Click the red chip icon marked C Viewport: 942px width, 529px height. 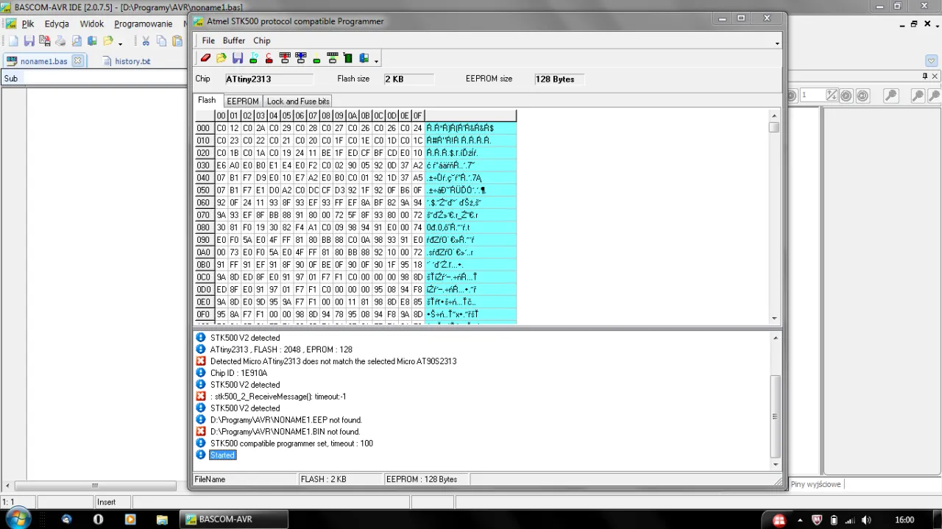pyautogui.click(x=269, y=59)
